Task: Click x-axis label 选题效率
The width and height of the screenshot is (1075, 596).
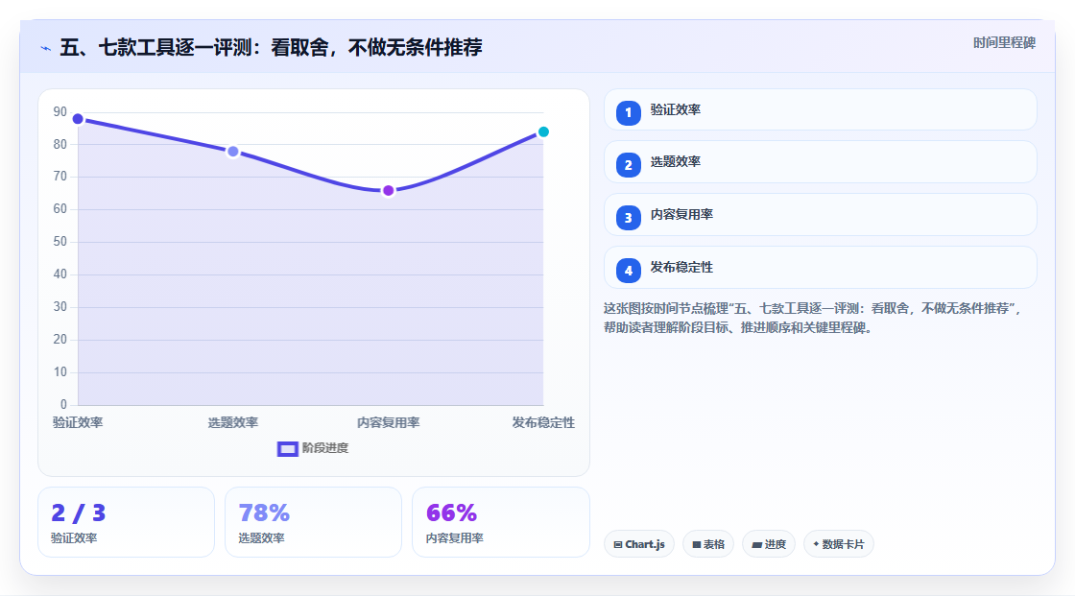Action: [233, 422]
